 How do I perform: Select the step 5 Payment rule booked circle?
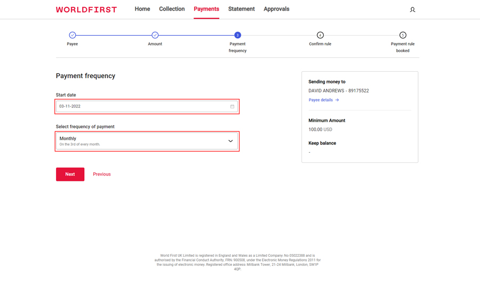tap(403, 35)
